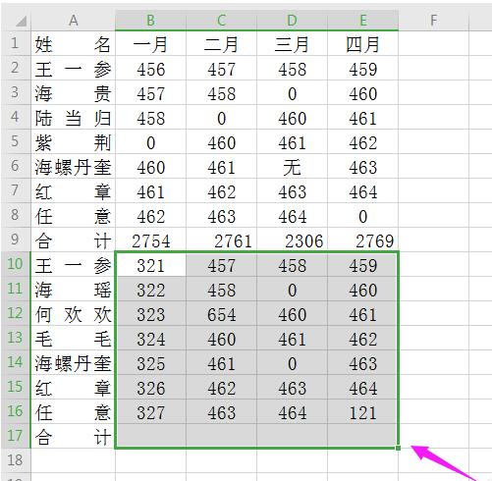
Task: Click cell with value 321
Action: (x=150, y=265)
